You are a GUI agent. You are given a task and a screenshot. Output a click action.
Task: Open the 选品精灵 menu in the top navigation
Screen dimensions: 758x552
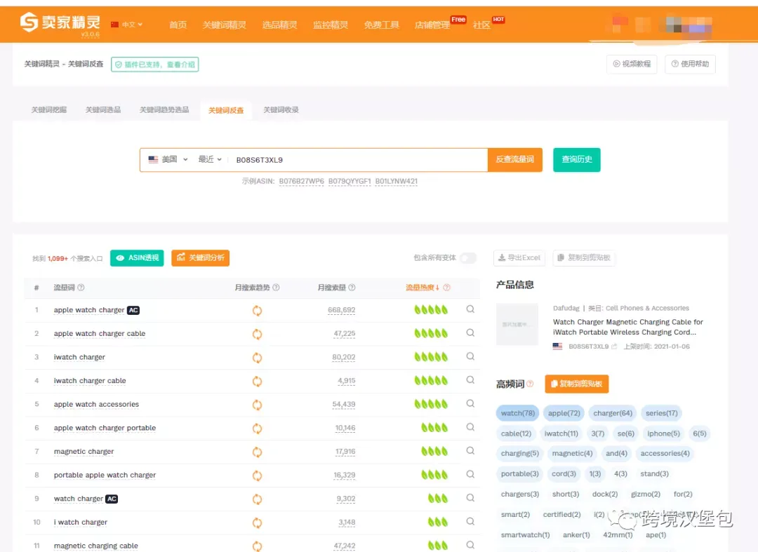(279, 25)
